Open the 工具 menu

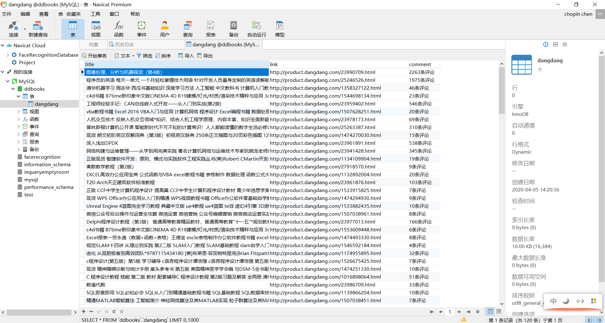pyautogui.click(x=95, y=14)
